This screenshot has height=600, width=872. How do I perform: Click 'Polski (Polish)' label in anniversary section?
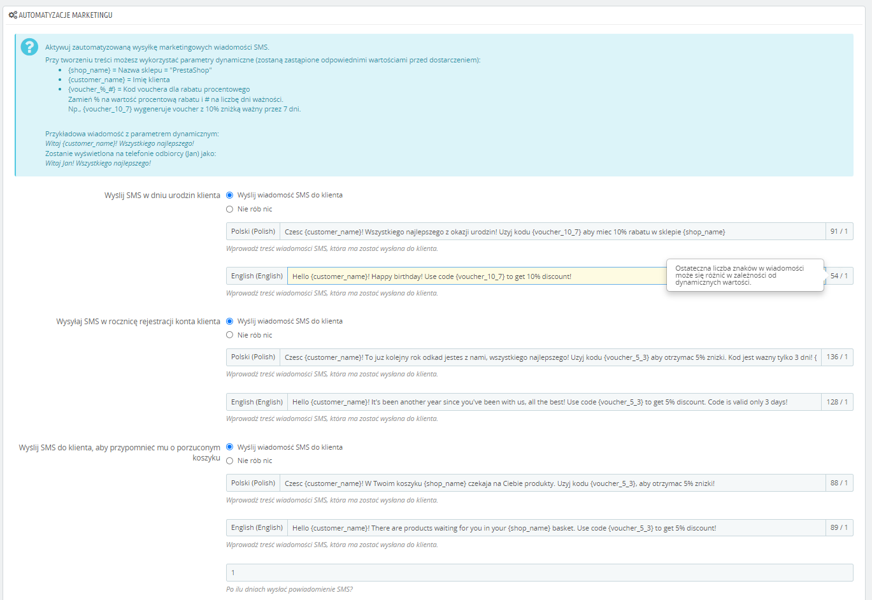click(254, 357)
